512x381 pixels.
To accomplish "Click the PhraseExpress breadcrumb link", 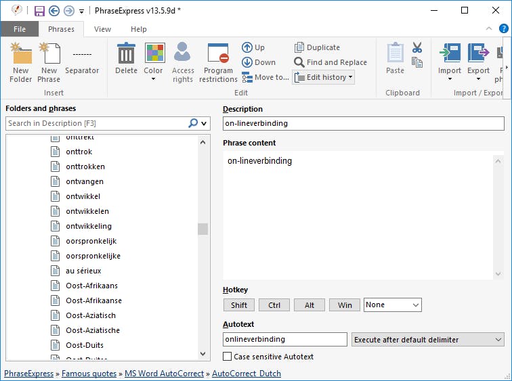I will pyautogui.click(x=28, y=374).
